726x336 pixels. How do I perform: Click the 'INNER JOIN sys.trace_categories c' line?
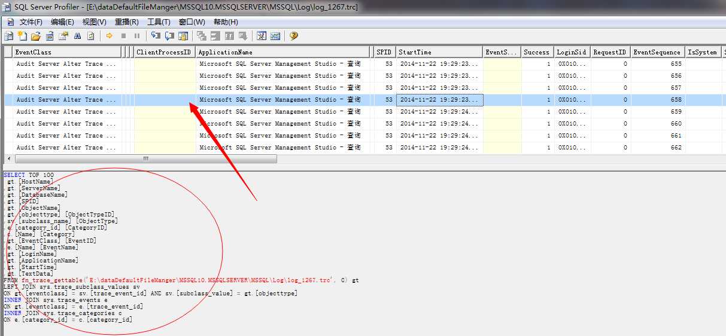63,313
